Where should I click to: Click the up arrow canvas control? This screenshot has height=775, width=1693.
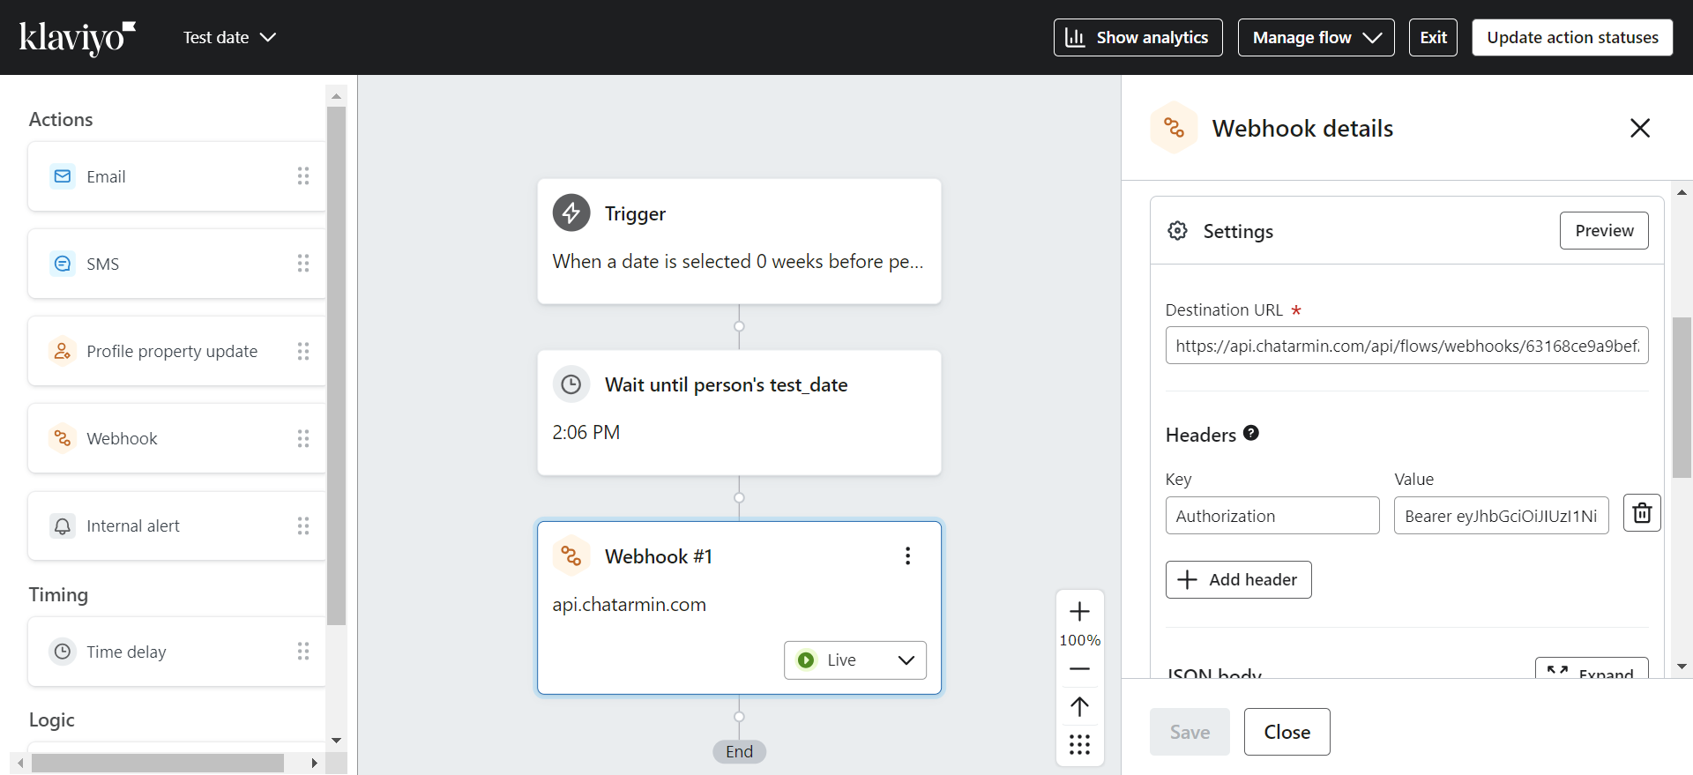pos(1079,706)
